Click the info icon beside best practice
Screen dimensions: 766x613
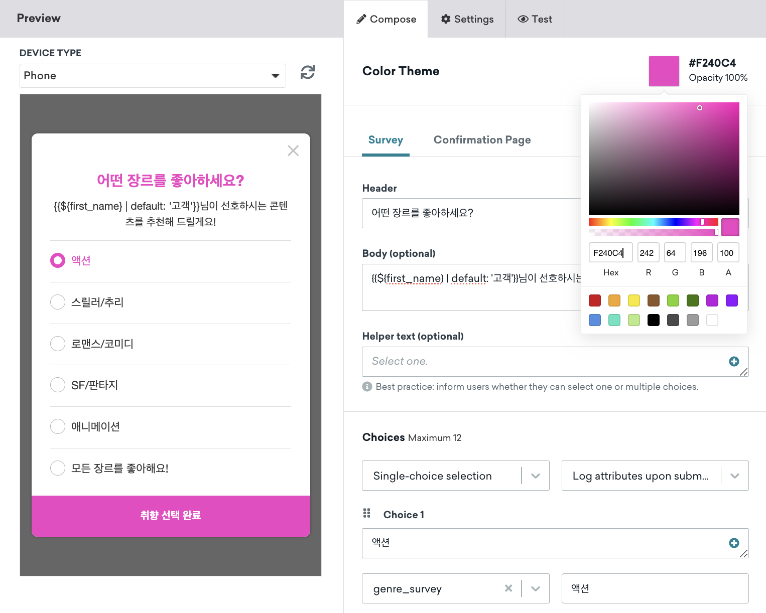367,386
